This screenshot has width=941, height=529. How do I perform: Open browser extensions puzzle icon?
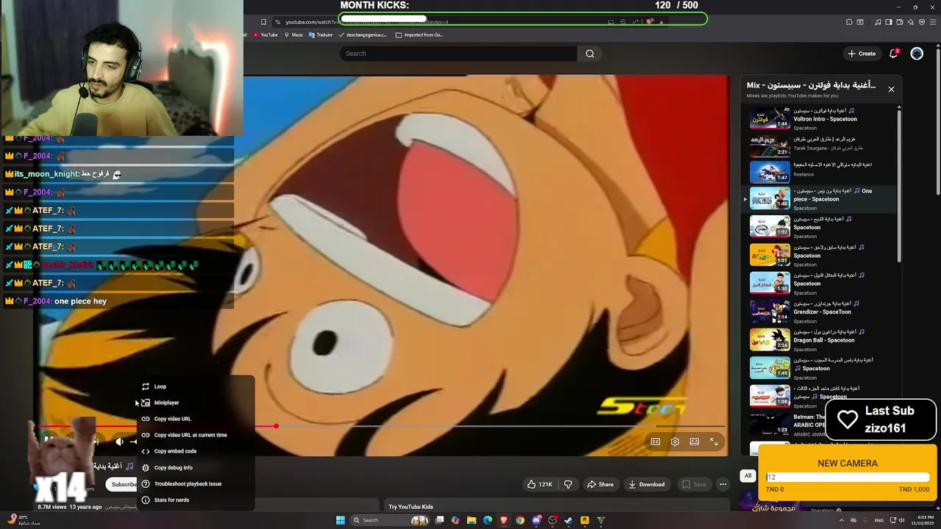coord(849,22)
